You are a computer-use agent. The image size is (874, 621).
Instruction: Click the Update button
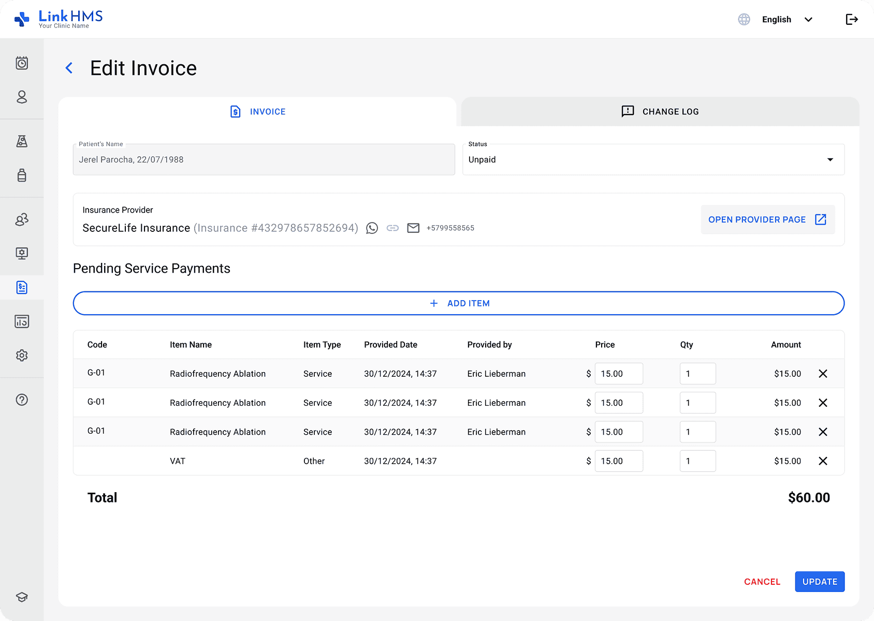pyautogui.click(x=819, y=582)
